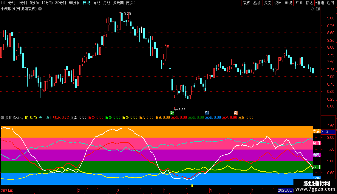Open the 多股 multi-stock view
Viewport: 337px width, 194px height.
pyautogui.click(x=267, y=3)
